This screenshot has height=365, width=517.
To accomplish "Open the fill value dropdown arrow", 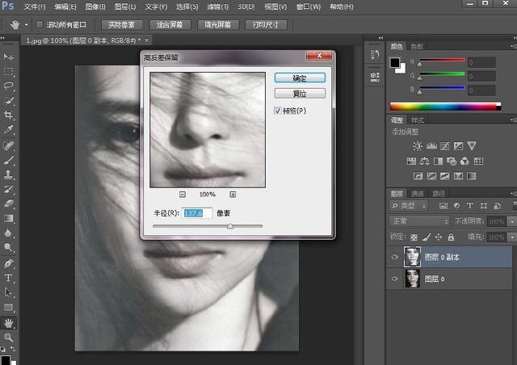I will [512, 237].
